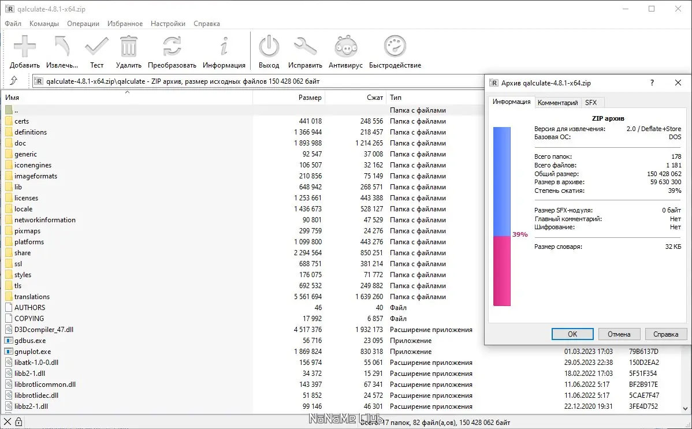Click the share folder icon

pos(9,252)
